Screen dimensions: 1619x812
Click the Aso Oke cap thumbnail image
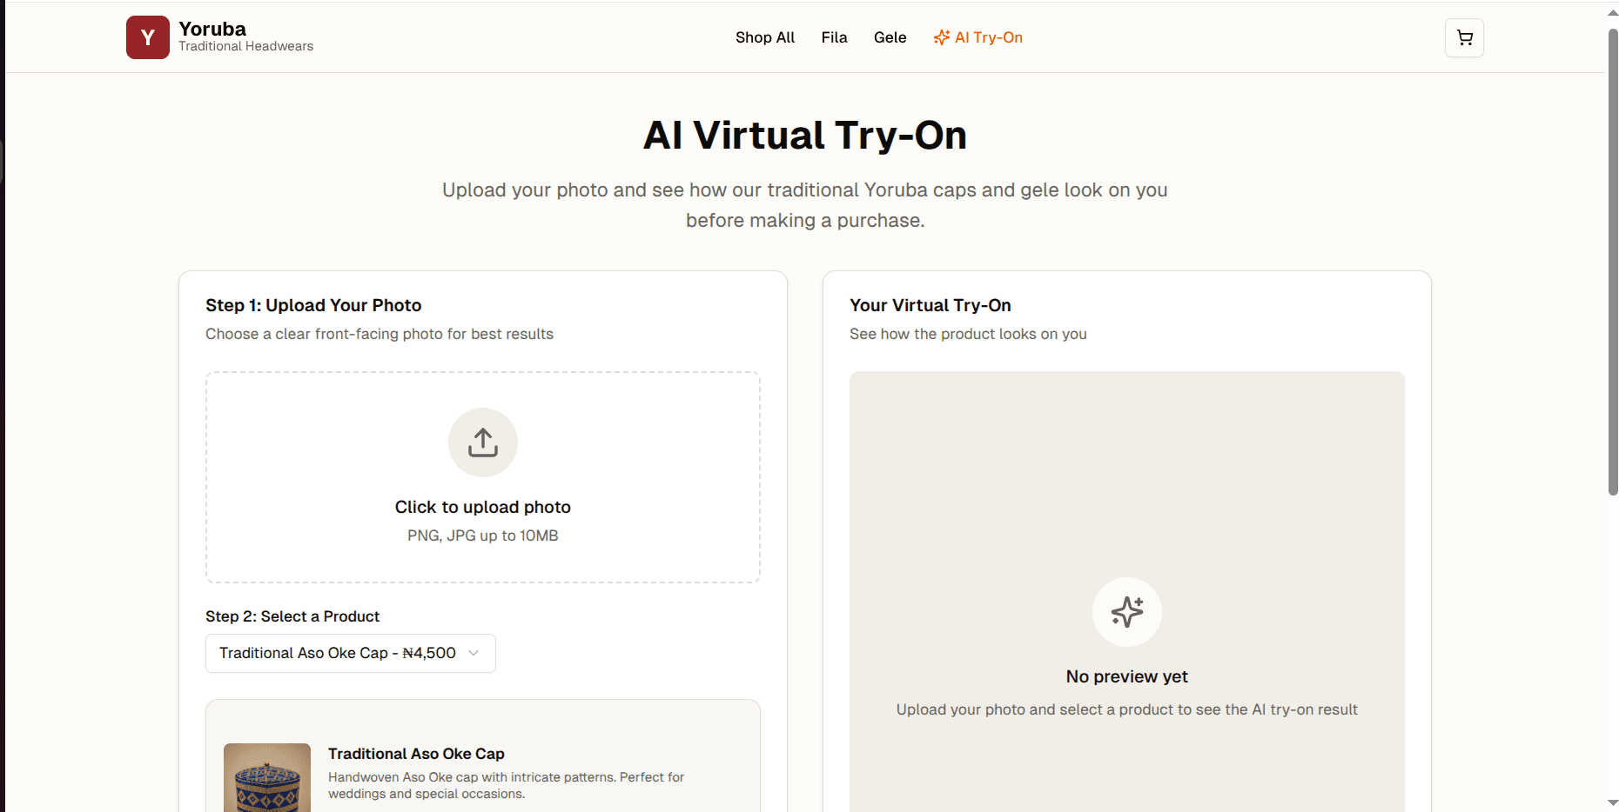click(267, 778)
